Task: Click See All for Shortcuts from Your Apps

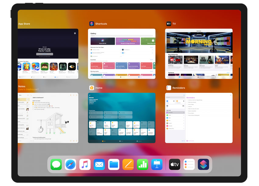Action: pyautogui.click(x=152, y=47)
